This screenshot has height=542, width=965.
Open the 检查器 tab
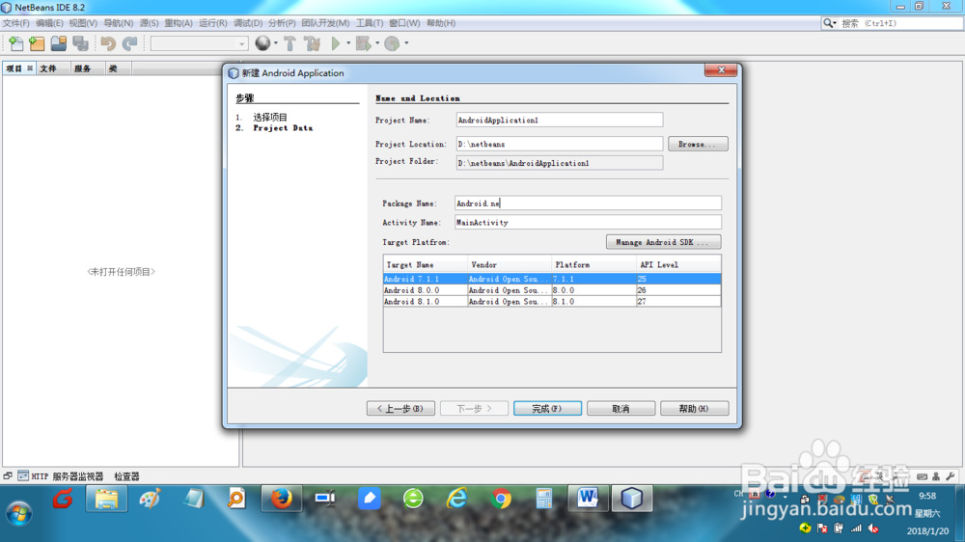pos(126,475)
